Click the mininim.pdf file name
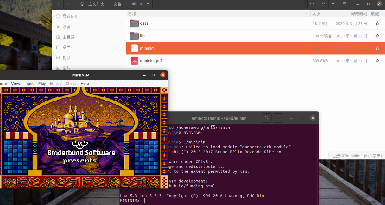The width and height of the screenshot is (385, 205). [151, 61]
